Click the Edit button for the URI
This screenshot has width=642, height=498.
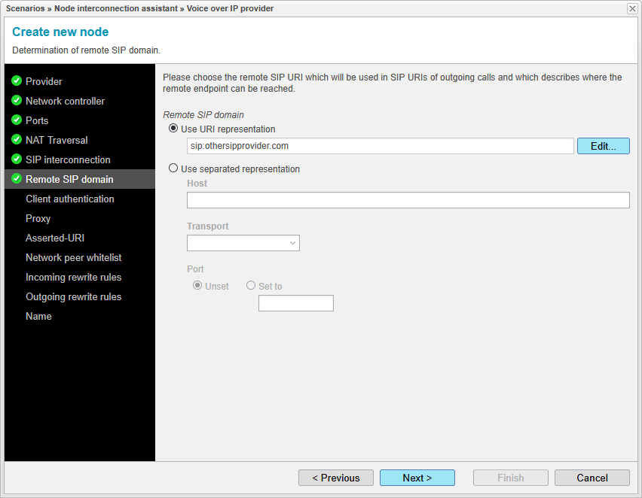[x=603, y=146]
